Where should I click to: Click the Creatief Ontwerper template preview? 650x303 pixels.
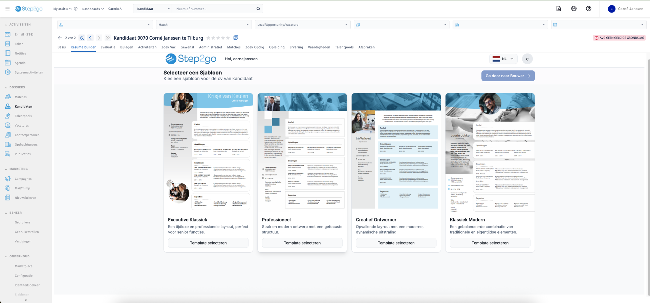point(396,151)
